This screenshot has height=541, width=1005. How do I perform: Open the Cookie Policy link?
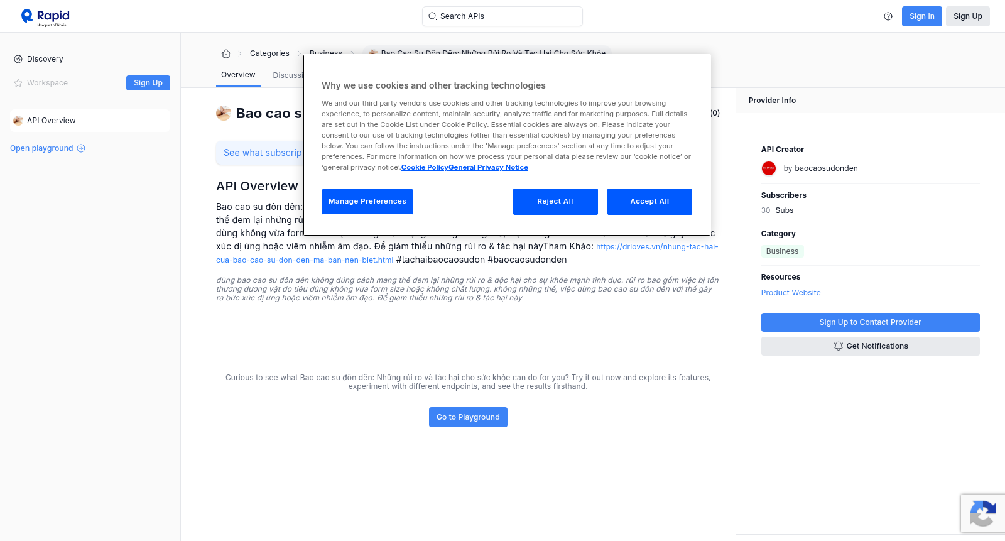[425, 168]
